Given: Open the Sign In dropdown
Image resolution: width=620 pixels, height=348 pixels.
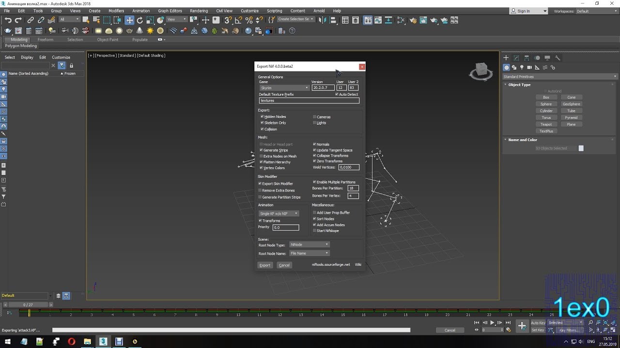Looking at the screenshot, I should pyautogui.click(x=528, y=11).
